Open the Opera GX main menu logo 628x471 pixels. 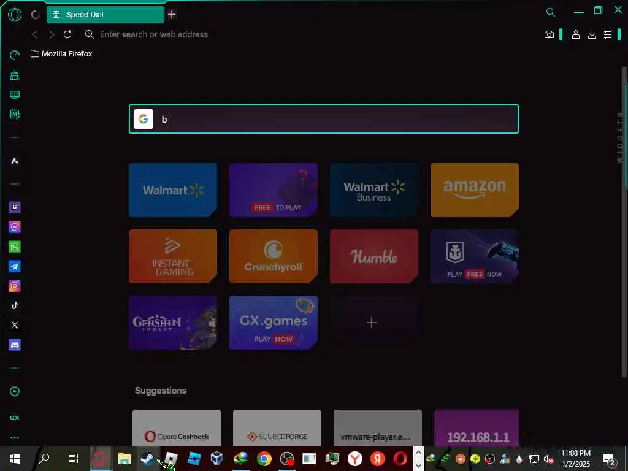point(15,15)
